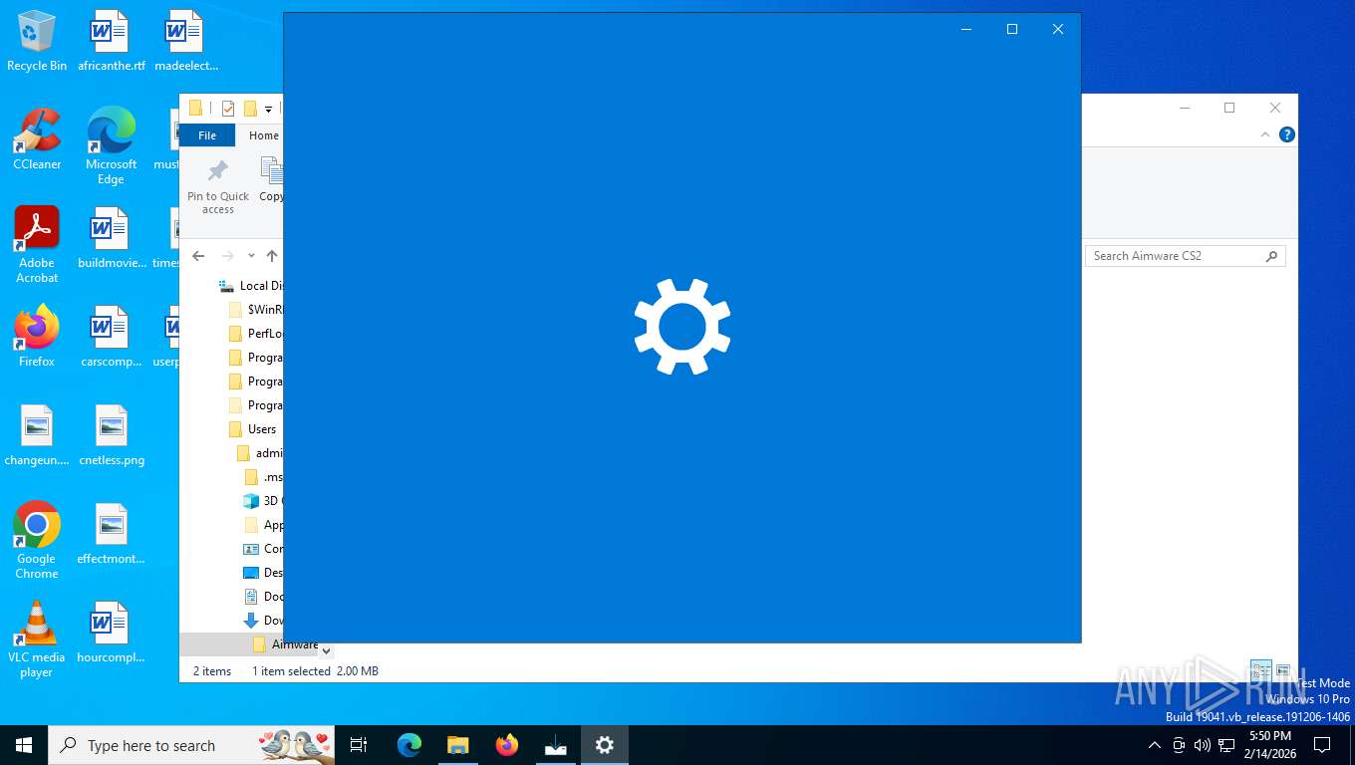Collapse the Explorer ribbon chevron
Screen dimensions: 1355x765
pos(1265,134)
